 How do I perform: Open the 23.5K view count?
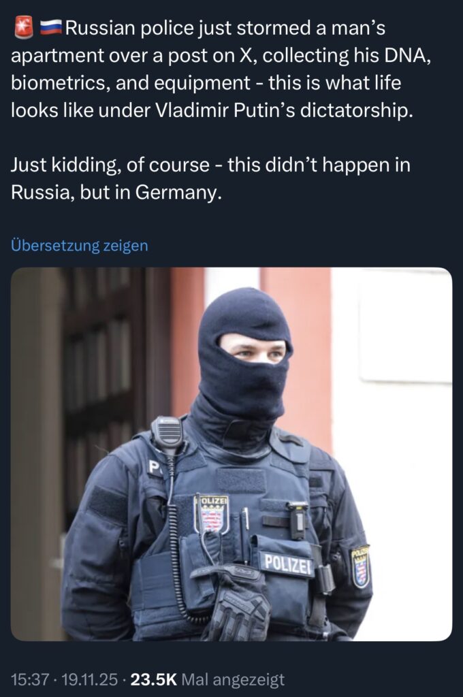[153, 679]
